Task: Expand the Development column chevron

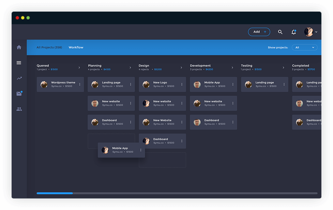Action: [232, 68]
